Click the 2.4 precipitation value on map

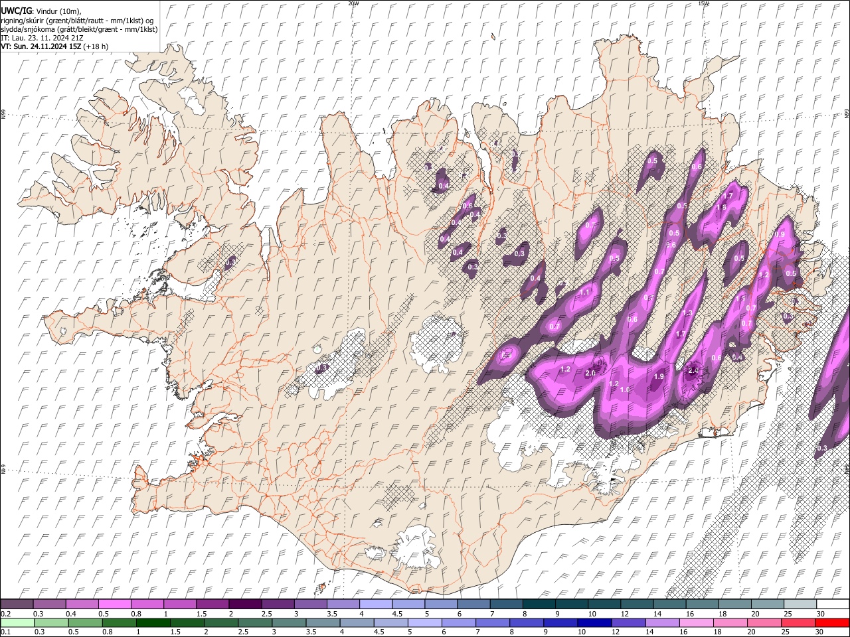pos(693,371)
